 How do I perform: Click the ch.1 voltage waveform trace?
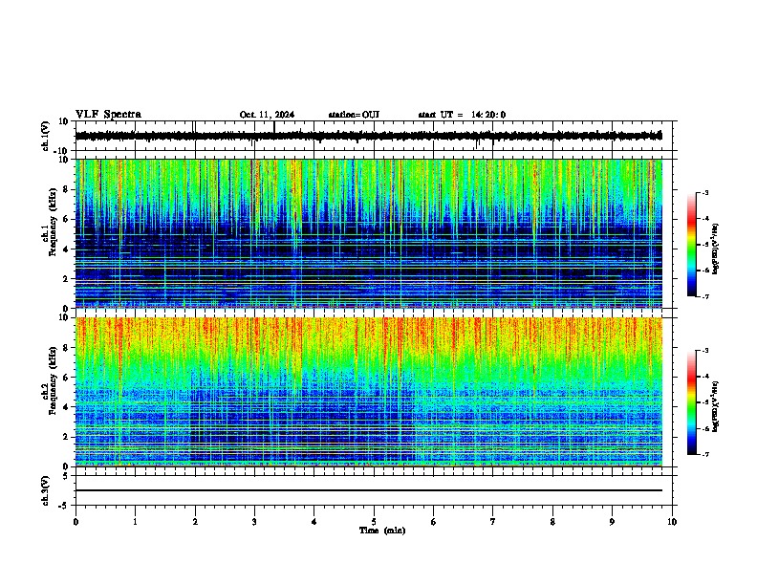368,136
